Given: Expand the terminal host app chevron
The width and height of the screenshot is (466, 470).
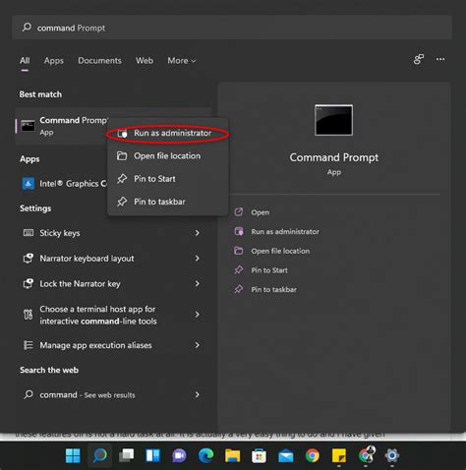Looking at the screenshot, I should (x=198, y=315).
